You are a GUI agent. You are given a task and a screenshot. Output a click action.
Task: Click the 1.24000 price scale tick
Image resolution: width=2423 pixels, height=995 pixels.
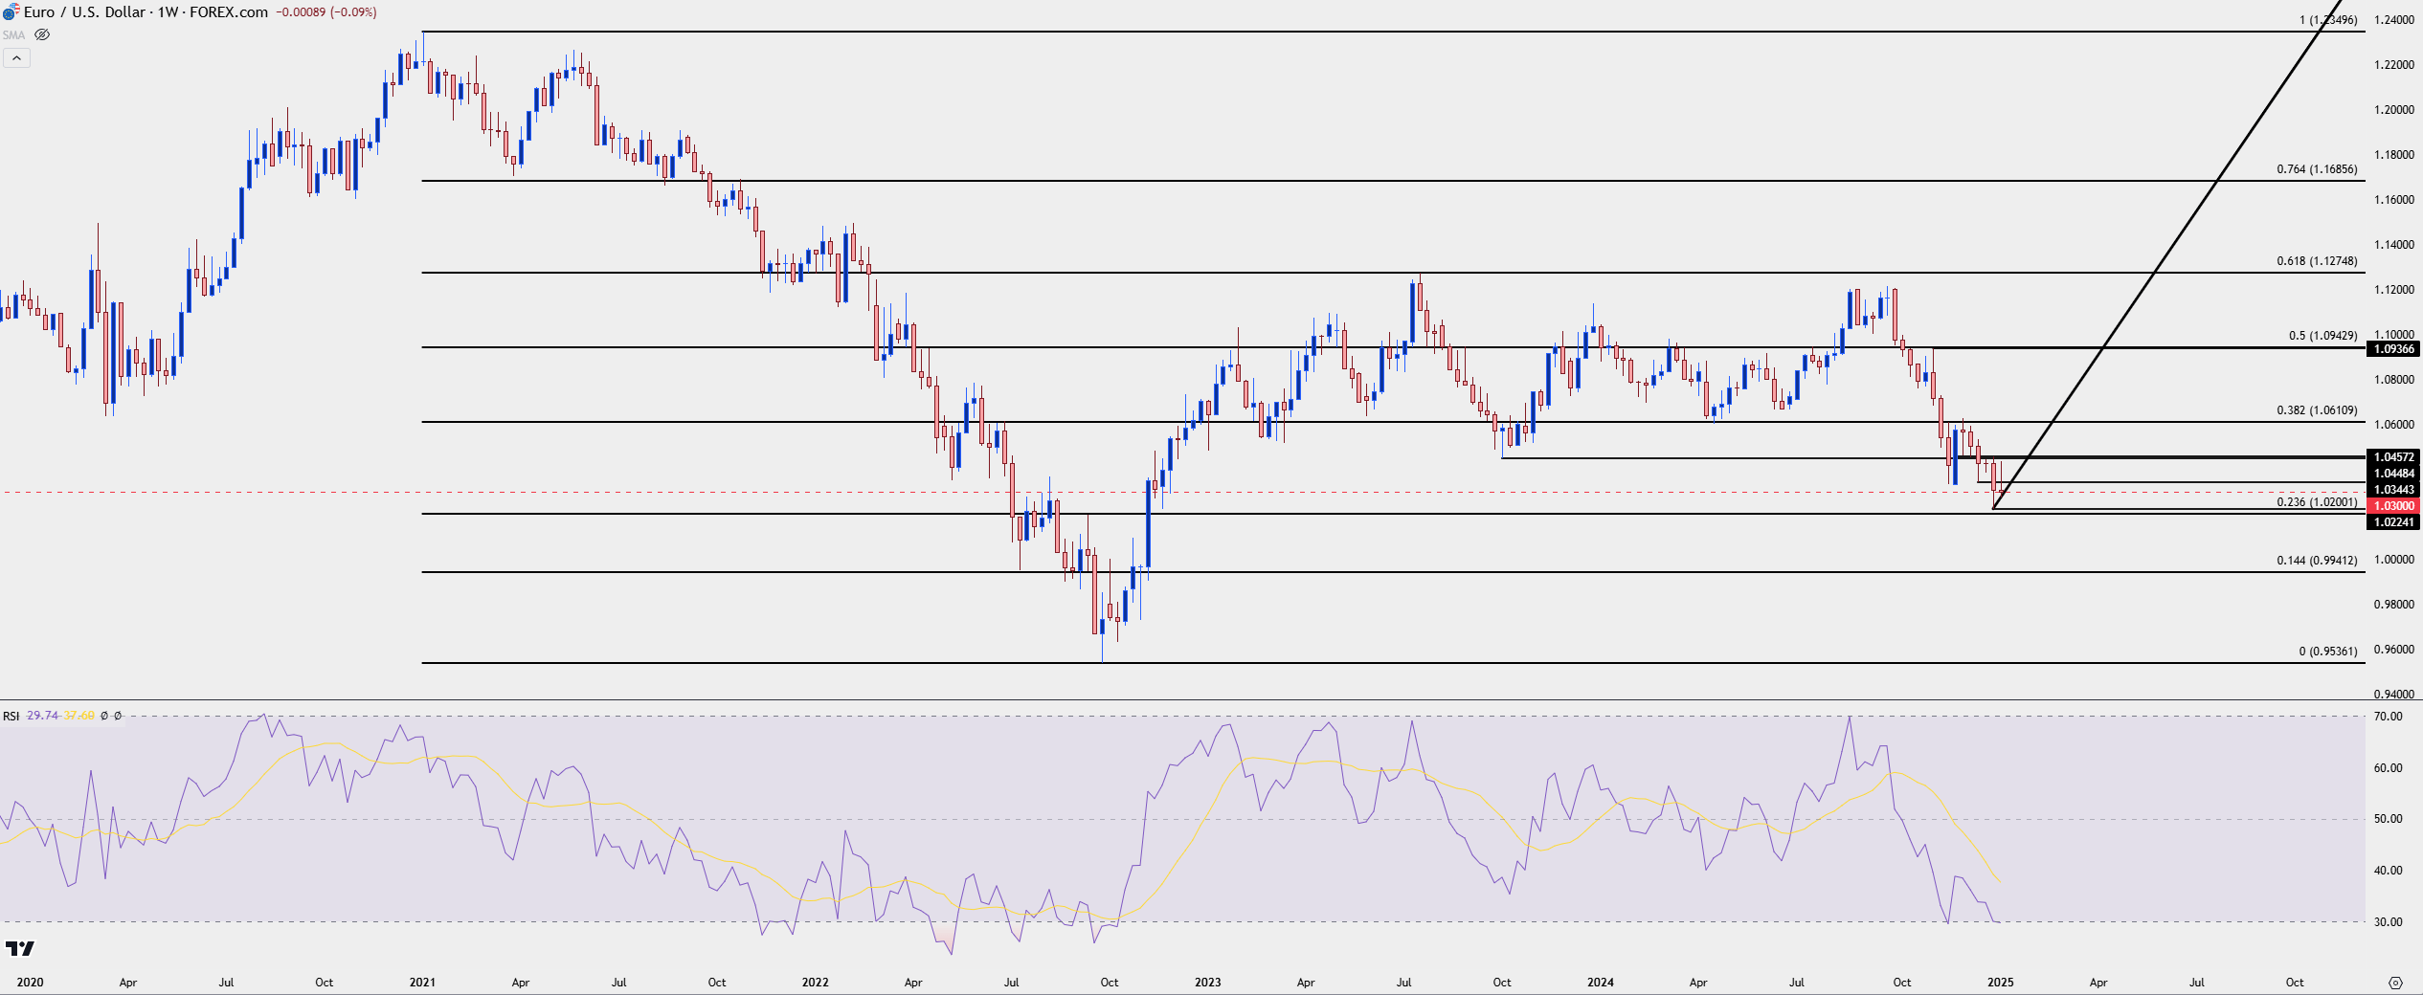(2393, 20)
